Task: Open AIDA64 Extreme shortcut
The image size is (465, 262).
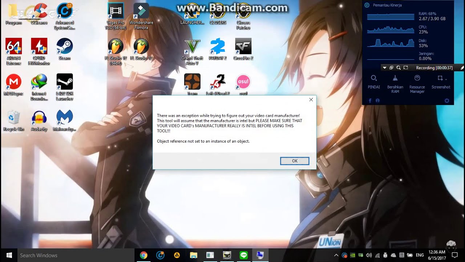Action: [13, 52]
